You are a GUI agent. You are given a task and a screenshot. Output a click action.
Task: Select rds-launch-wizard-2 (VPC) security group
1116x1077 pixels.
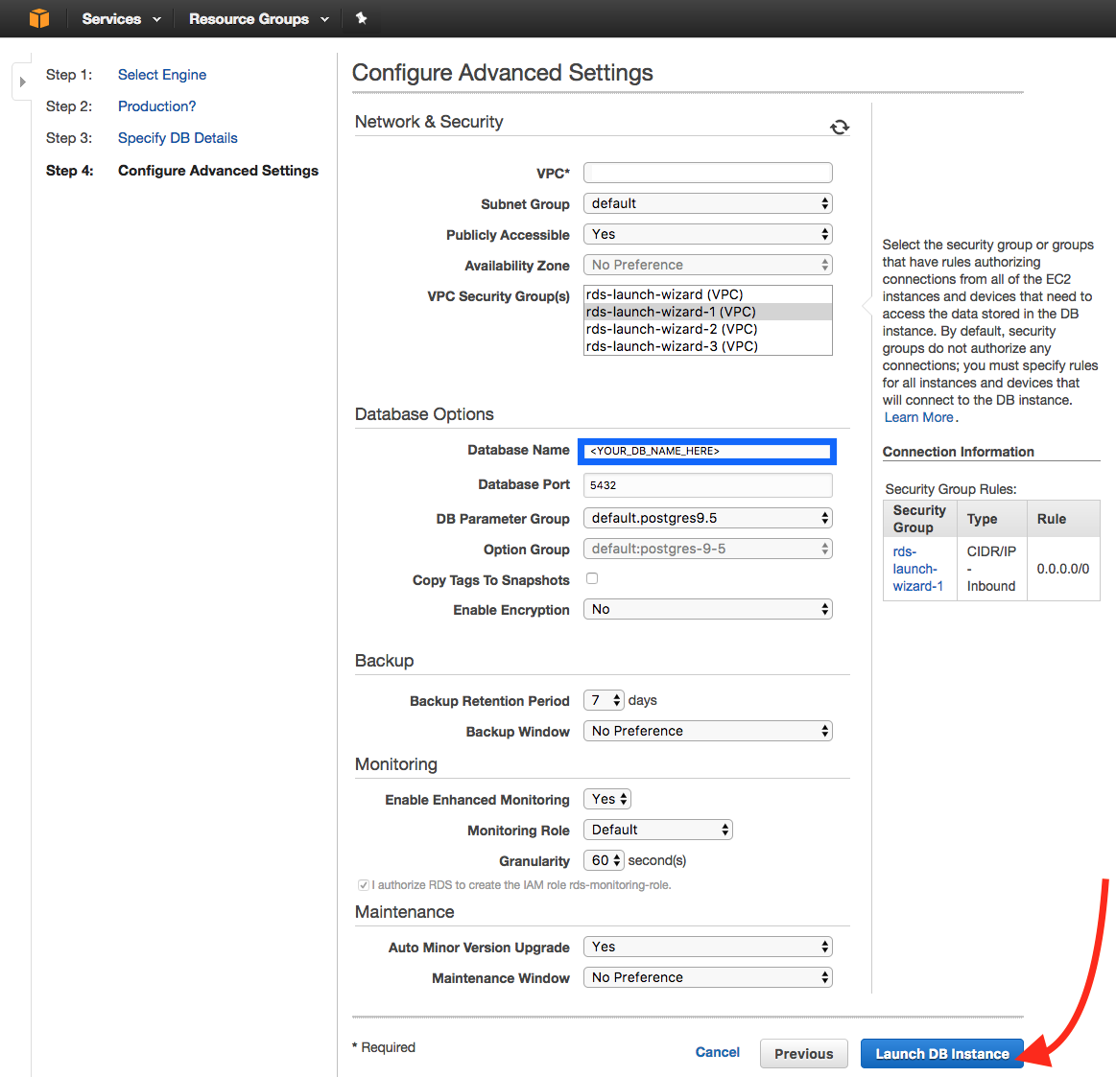tap(707, 329)
